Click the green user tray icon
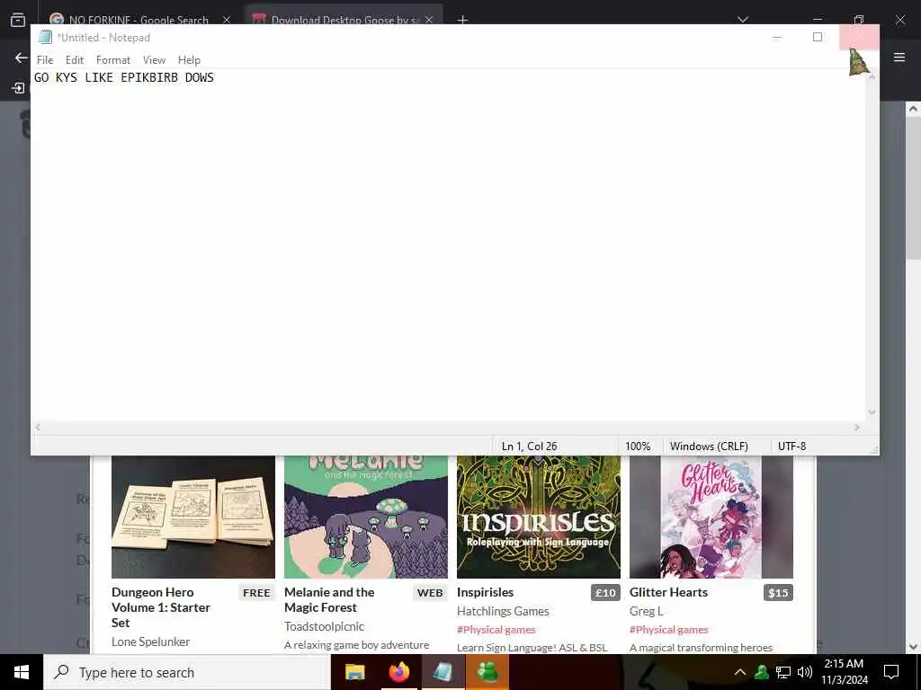 [762, 672]
